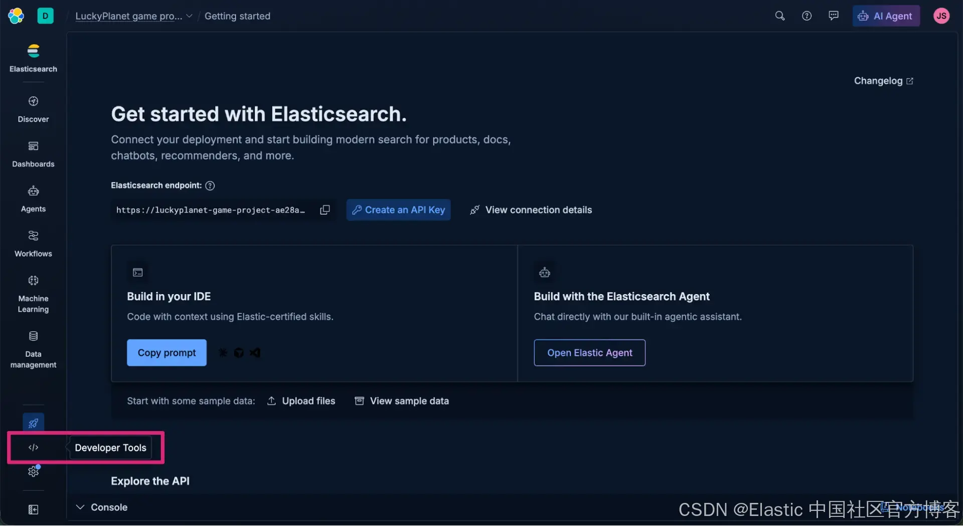Screen dimensions: 963x526
Task: Open Data management from the sidebar
Action: pyautogui.click(x=33, y=349)
